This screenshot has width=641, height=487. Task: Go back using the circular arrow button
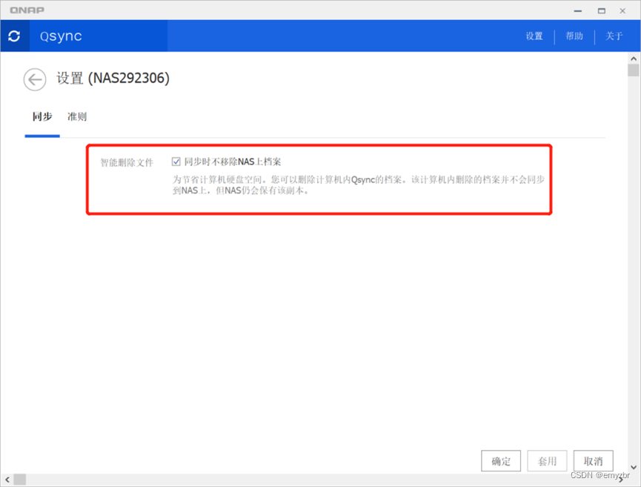tap(35, 79)
